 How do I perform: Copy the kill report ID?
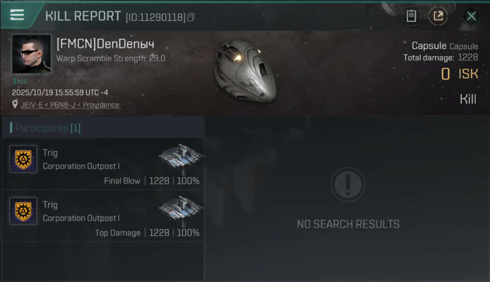191,17
